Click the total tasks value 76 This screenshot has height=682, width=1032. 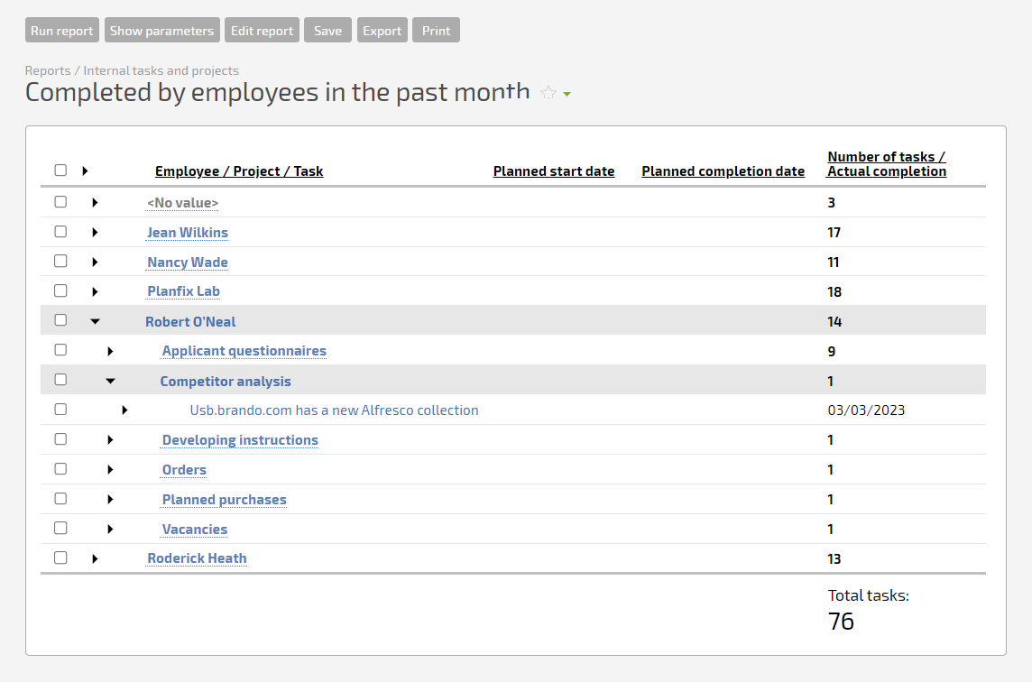point(841,621)
